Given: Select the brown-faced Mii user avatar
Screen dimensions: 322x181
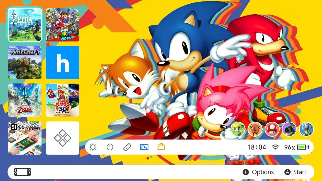Looking at the screenshot, I should 255,129.
